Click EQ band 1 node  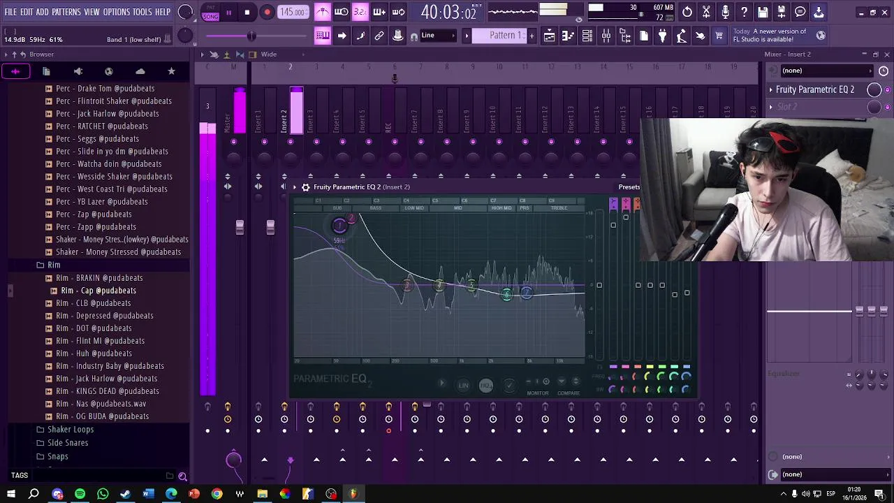(x=339, y=225)
